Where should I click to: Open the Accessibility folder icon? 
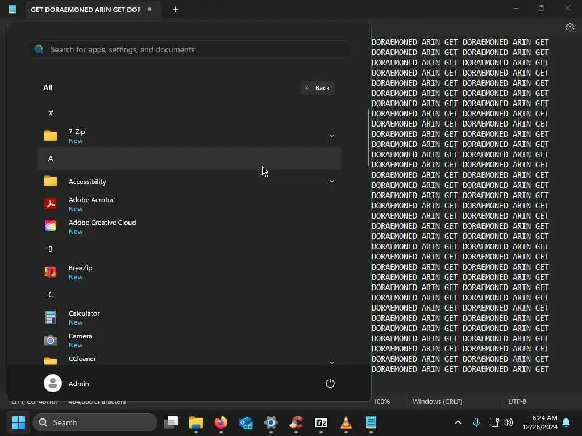tap(51, 181)
